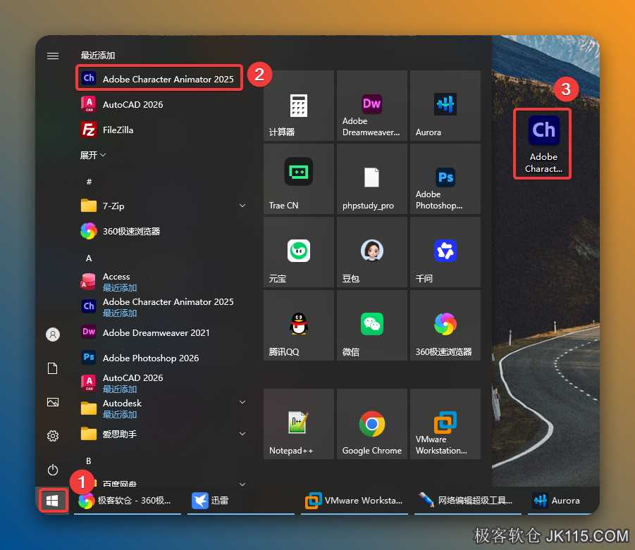635x550 pixels.
Task: Open Documents icon in Start sidebar
Action: [53, 368]
